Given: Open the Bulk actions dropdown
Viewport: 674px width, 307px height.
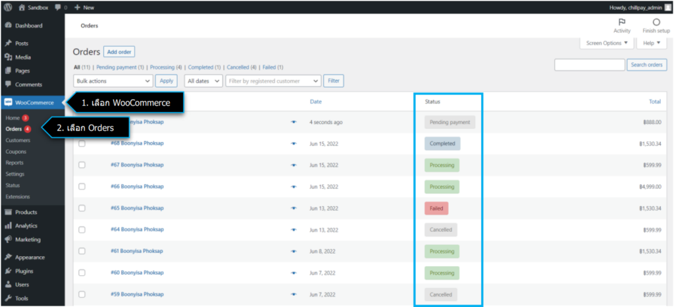Looking at the screenshot, I should click(113, 81).
